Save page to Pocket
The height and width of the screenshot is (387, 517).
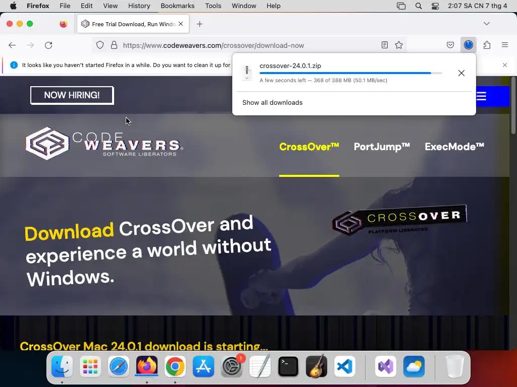coord(450,45)
